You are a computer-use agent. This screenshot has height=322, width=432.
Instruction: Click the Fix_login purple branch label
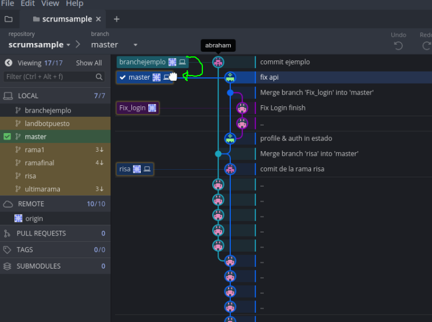(x=133, y=108)
